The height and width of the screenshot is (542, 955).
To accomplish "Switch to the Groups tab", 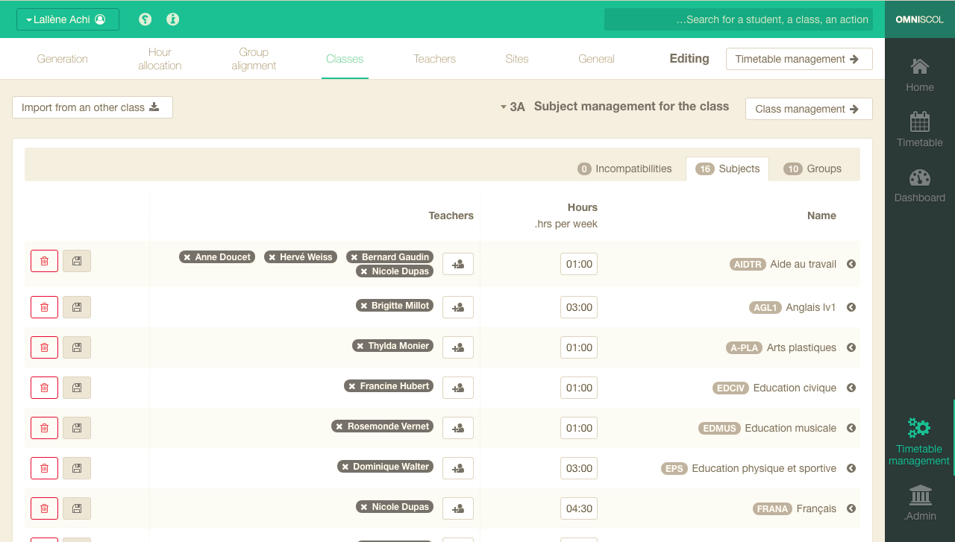I will 813,168.
